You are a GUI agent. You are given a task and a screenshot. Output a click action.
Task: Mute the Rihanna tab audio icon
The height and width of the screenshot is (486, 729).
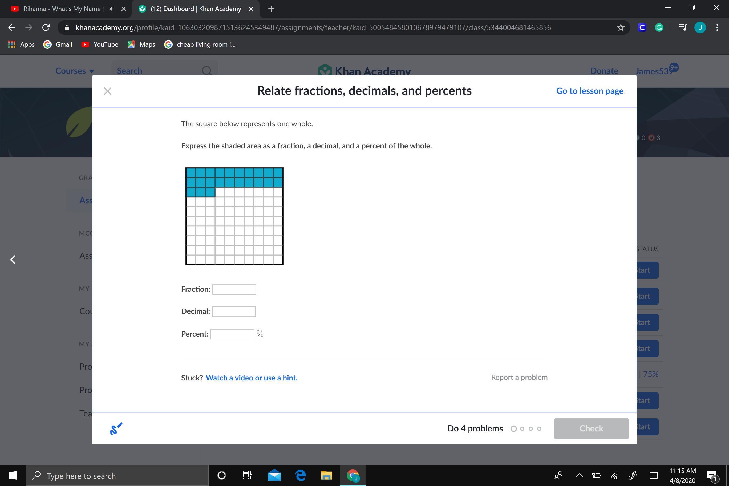pos(112,9)
